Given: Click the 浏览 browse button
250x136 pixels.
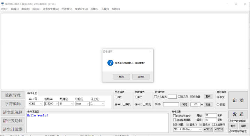Looking at the screenshot, I should (184, 104).
